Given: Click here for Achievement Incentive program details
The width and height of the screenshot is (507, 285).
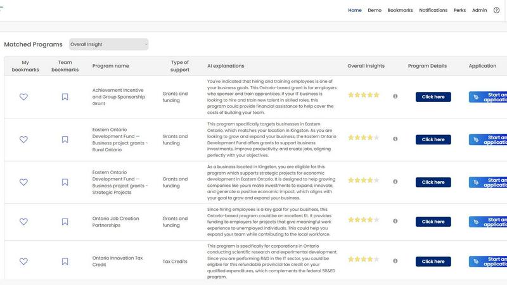Looking at the screenshot, I should (433, 97).
